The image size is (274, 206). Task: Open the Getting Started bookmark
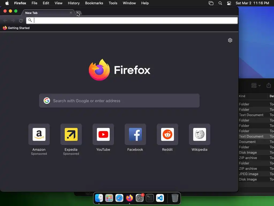coord(16,28)
